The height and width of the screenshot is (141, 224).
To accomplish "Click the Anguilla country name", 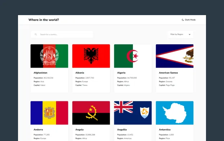I will point(122,129).
